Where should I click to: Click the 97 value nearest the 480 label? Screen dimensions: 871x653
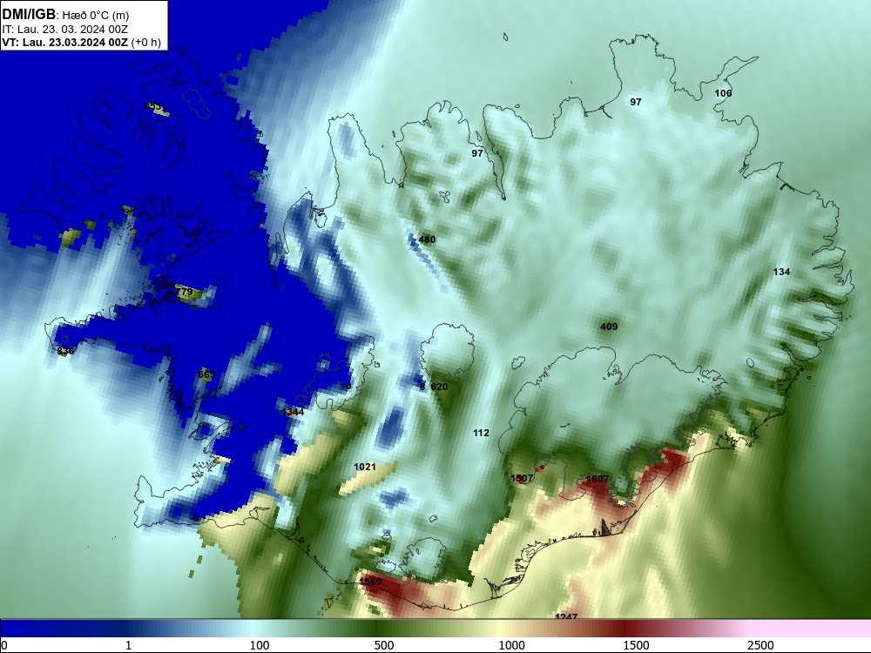click(x=477, y=153)
